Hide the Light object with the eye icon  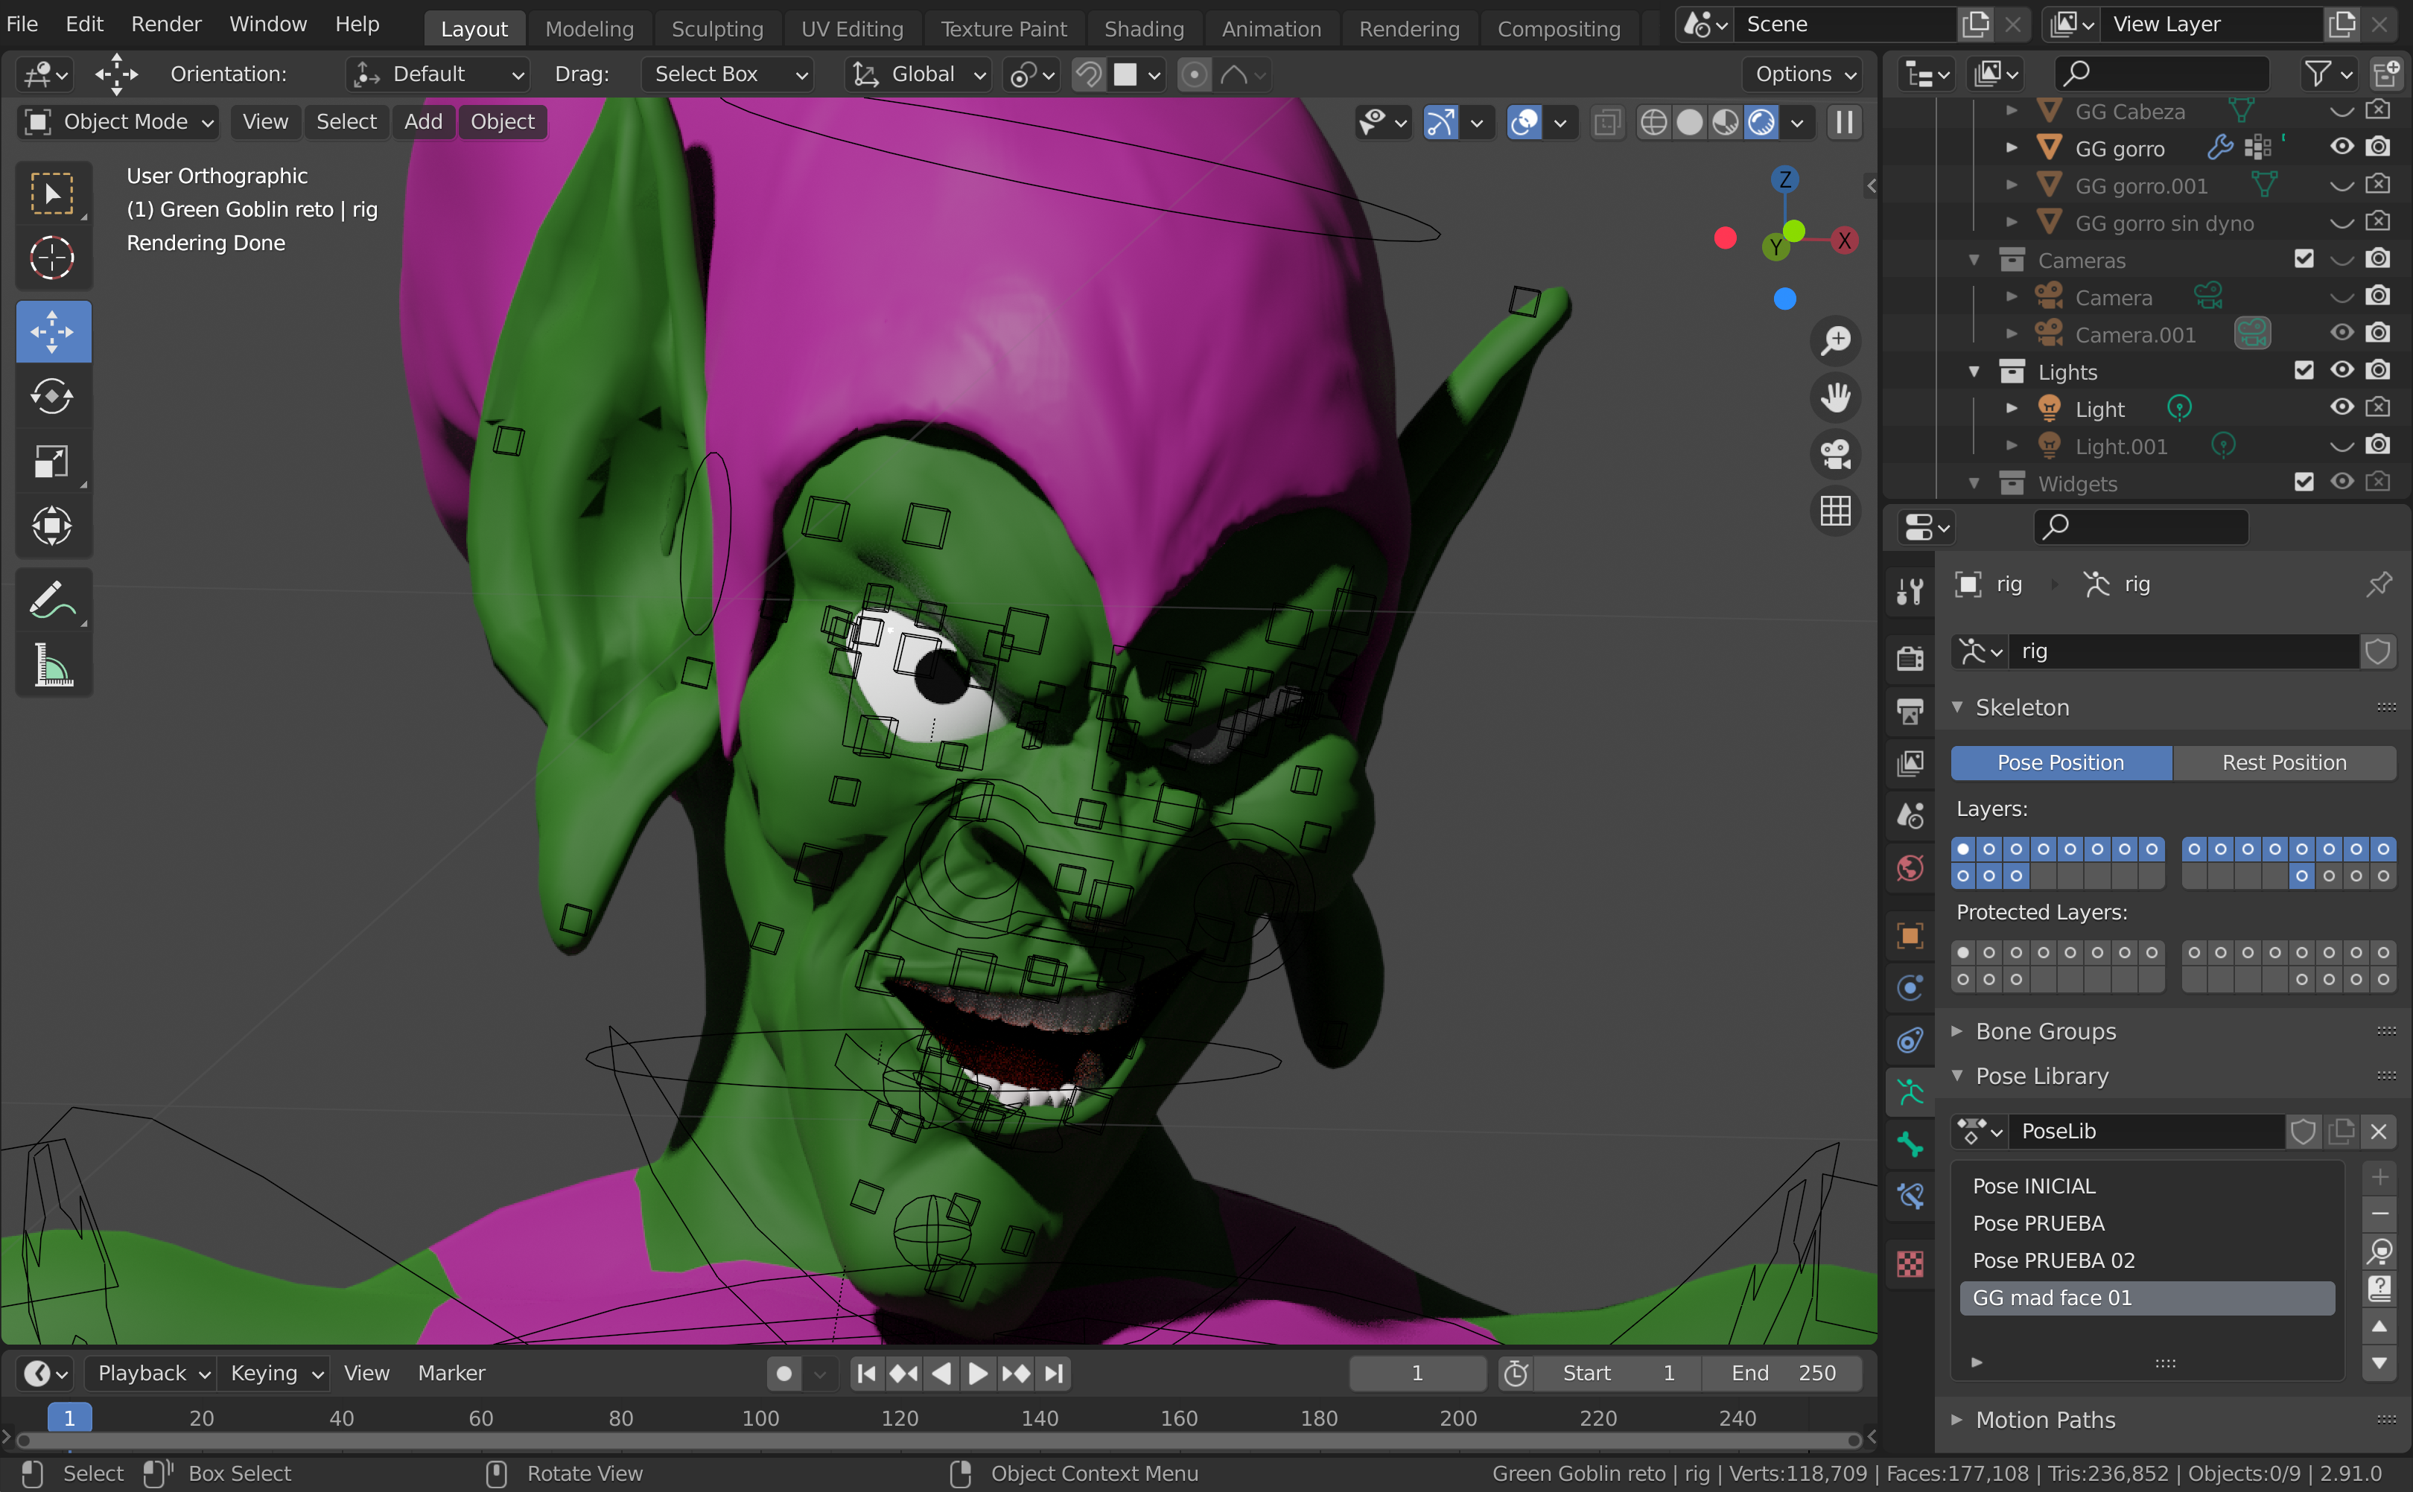(x=2341, y=407)
